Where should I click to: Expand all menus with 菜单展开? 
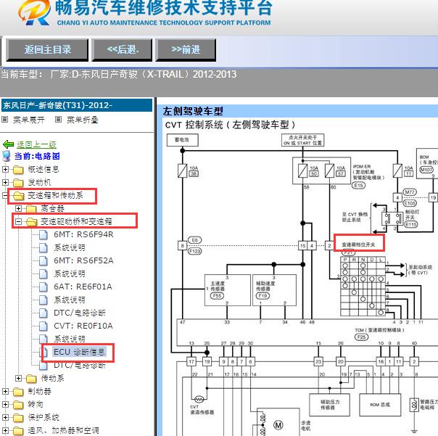tap(29, 120)
